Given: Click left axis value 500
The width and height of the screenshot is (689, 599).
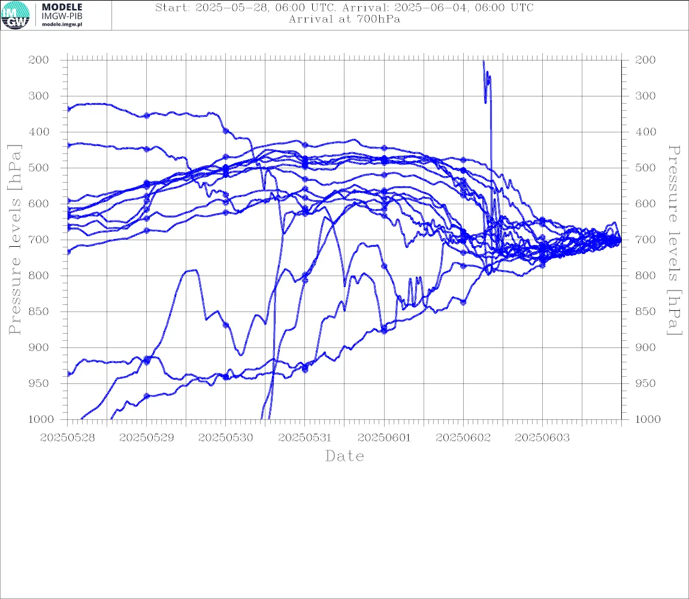Looking at the screenshot, I should 39,168.
